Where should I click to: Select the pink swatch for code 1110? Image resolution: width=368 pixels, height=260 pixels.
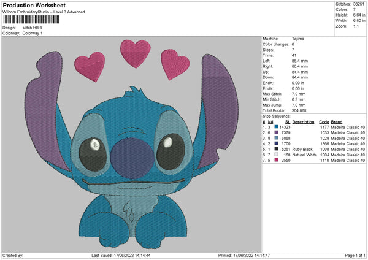tap(277, 159)
